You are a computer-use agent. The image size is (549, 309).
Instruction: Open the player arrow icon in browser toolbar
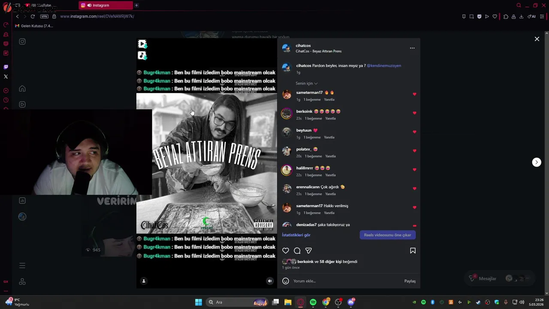(487, 17)
